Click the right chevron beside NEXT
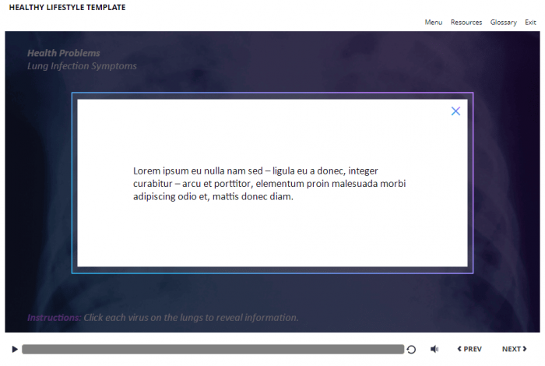The width and height of the screenshot is (545, 366). point(525,350)
